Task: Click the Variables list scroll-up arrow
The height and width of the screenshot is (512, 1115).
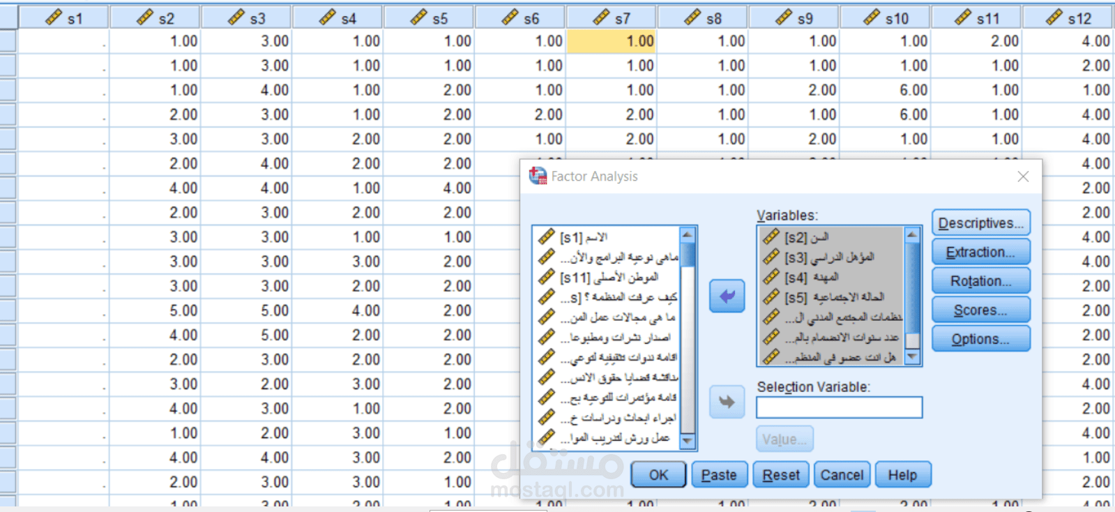Action: pos(912,234)
